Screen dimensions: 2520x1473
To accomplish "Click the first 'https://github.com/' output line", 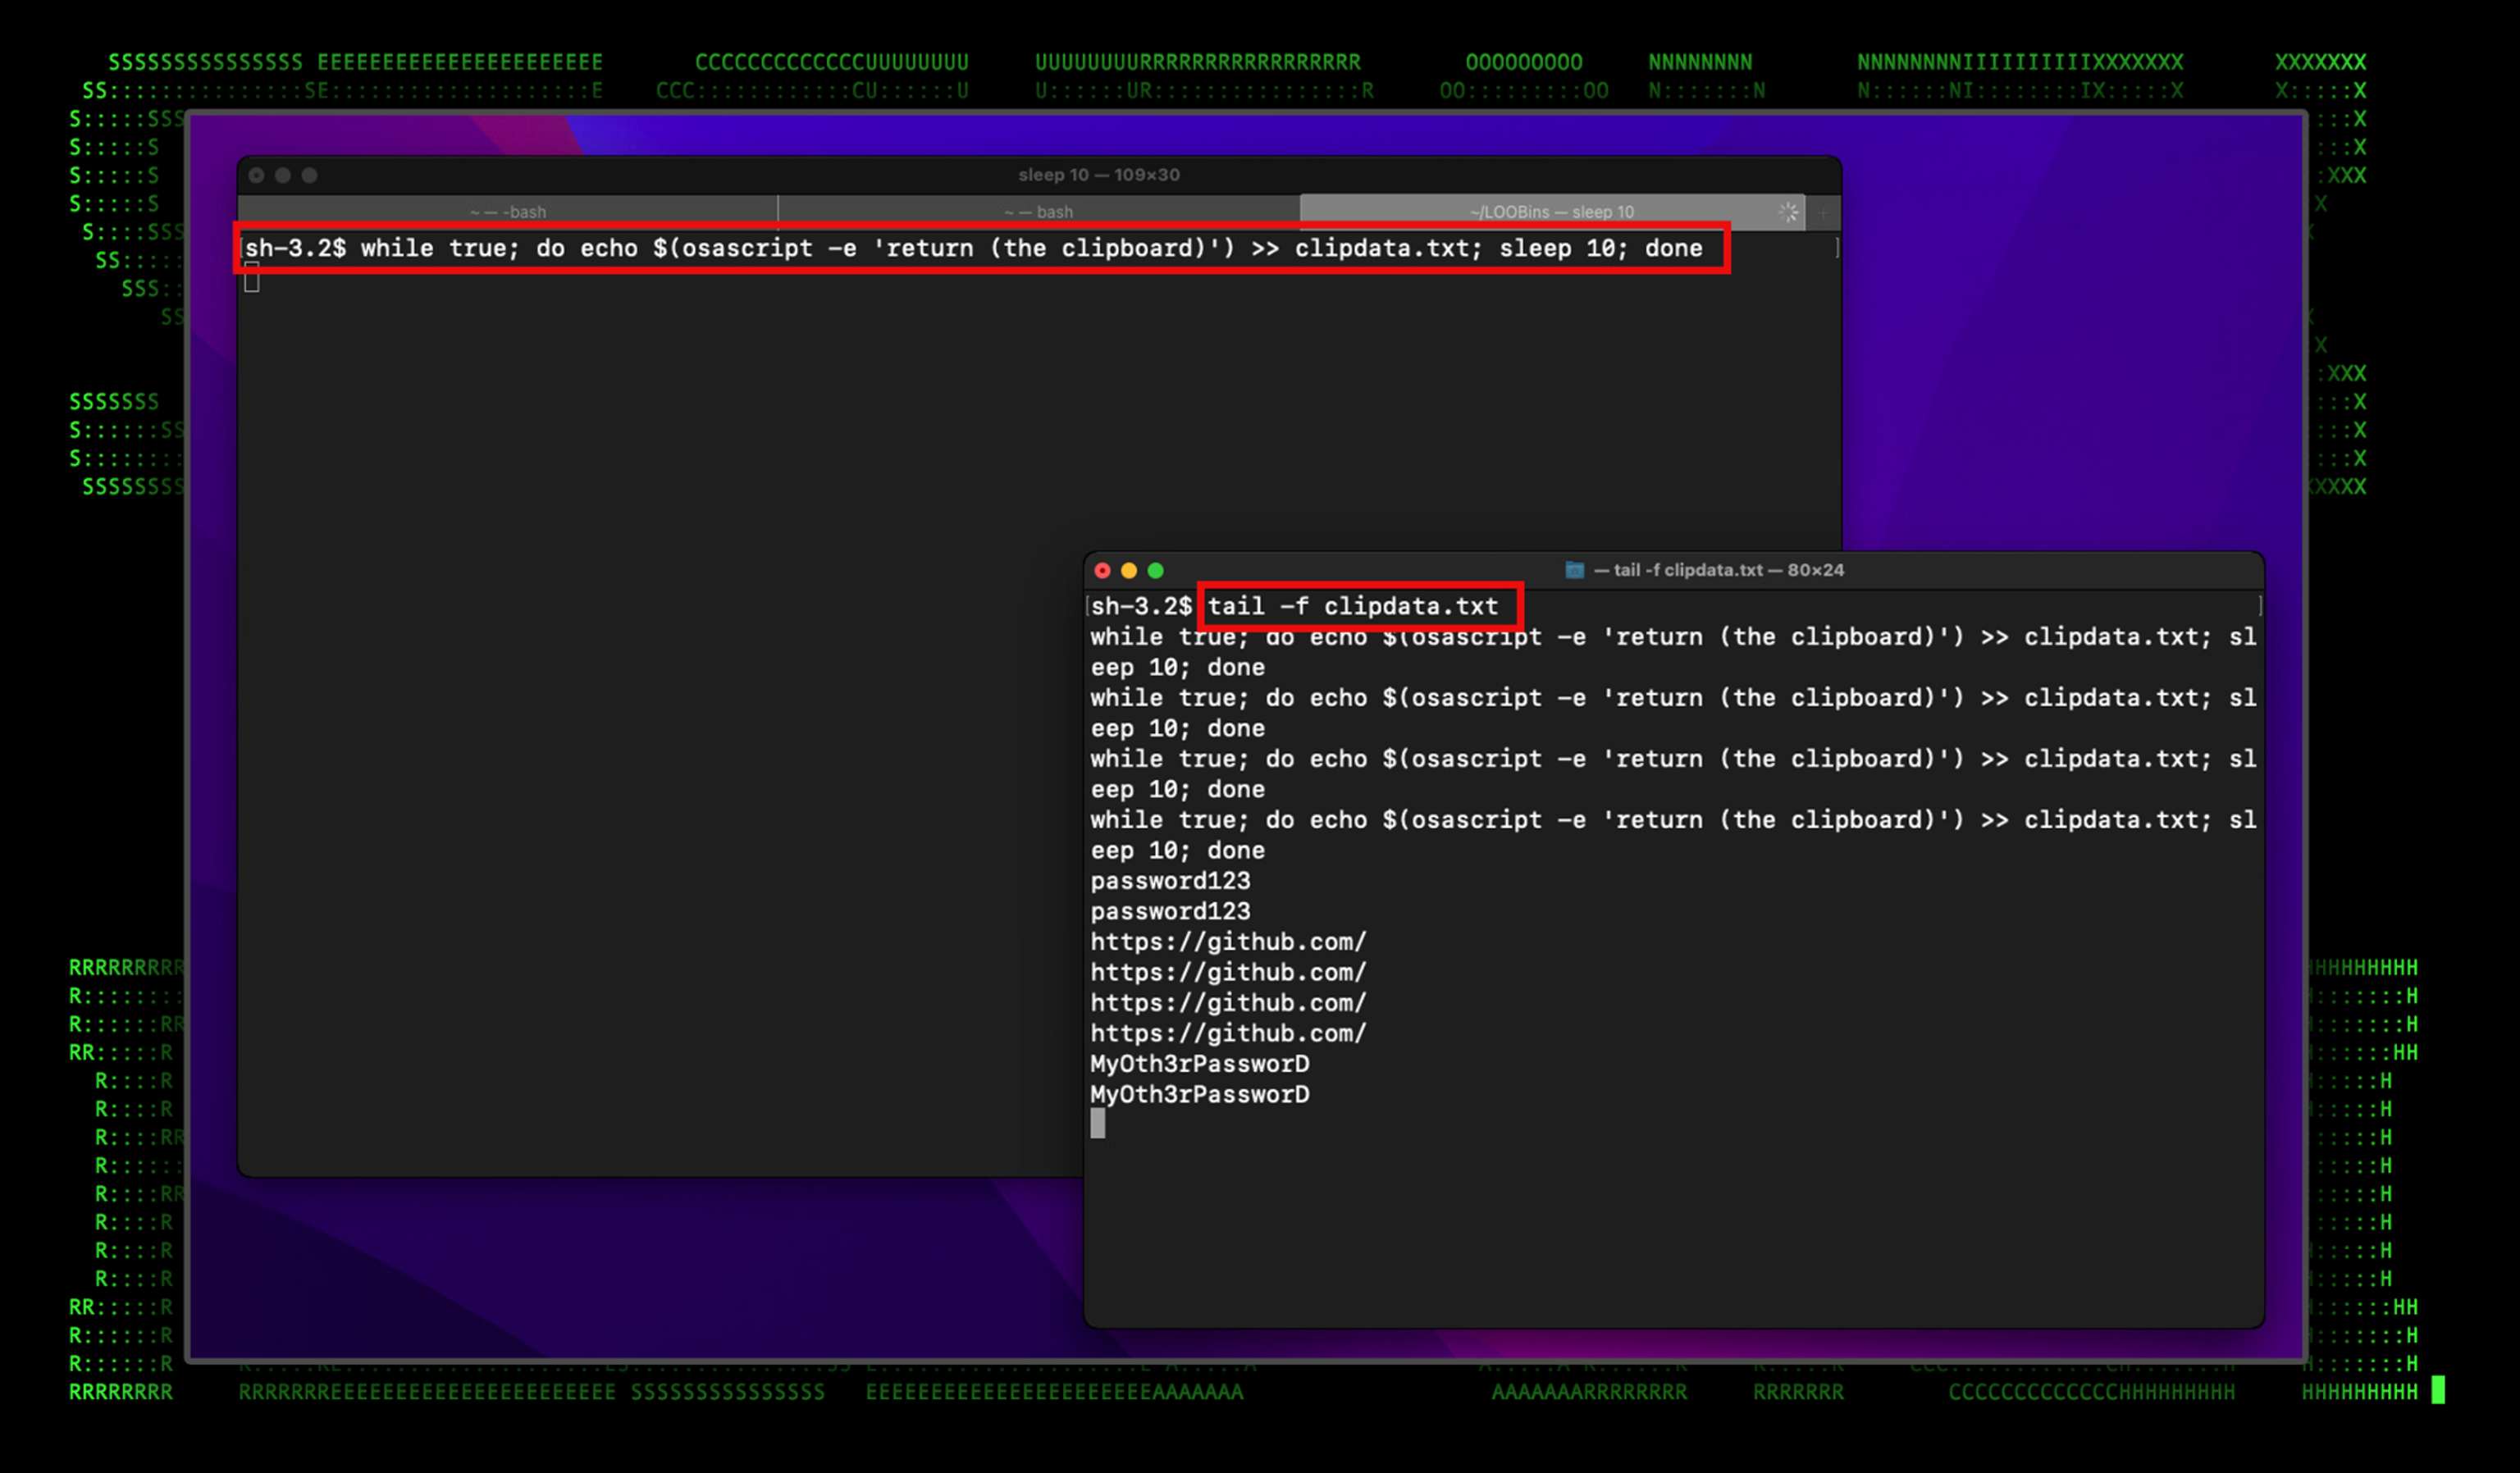I will [1227, 942].
